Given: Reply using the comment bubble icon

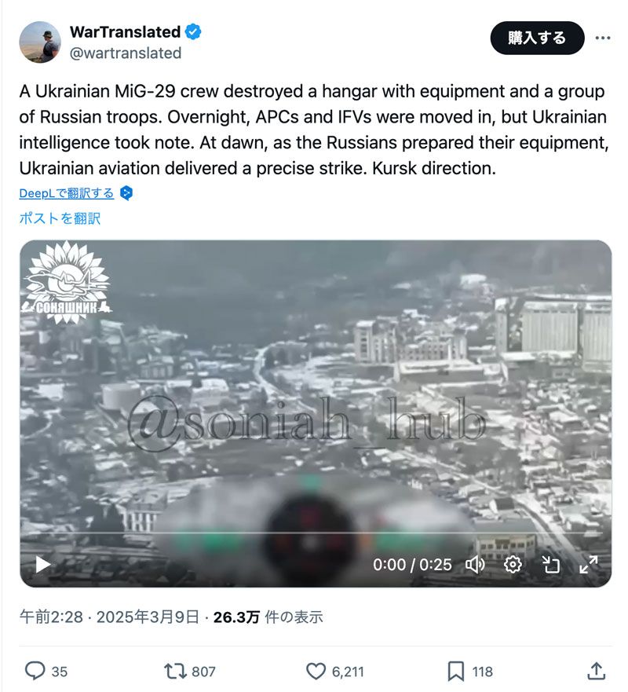Looking at the screenshot, I should 35,672.
